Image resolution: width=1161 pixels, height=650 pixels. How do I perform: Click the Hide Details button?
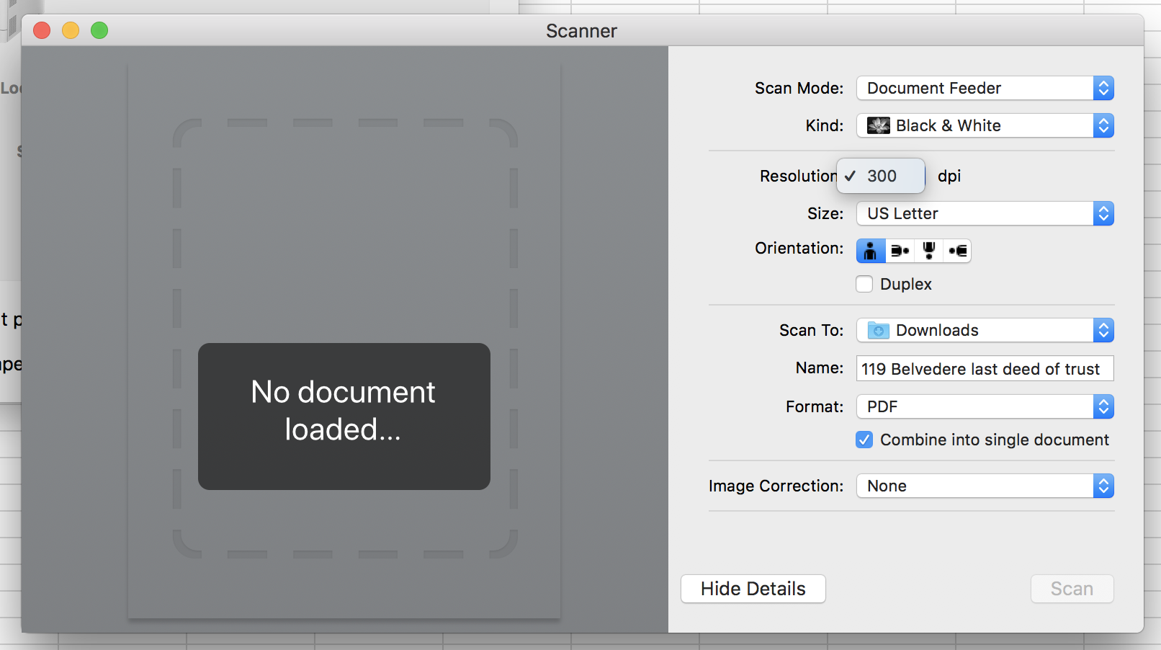coord(753,589)
